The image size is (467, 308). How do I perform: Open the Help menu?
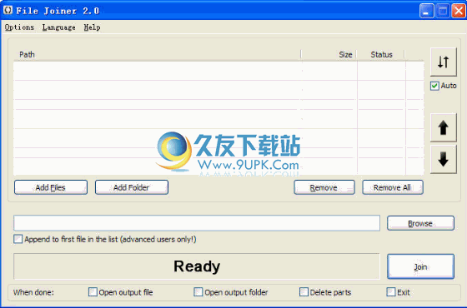(92, 27)
